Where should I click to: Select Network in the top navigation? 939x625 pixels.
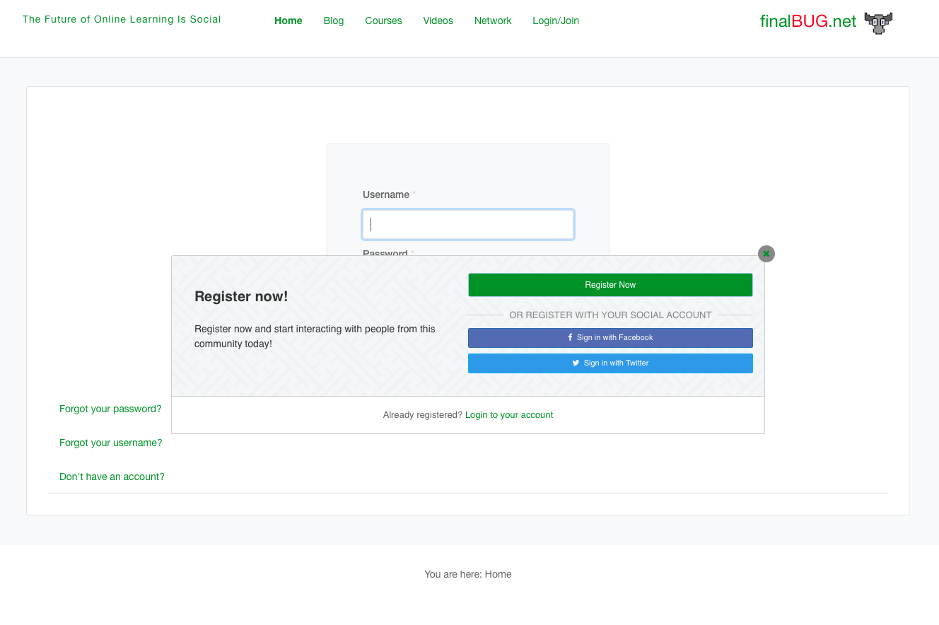(493, 21)
